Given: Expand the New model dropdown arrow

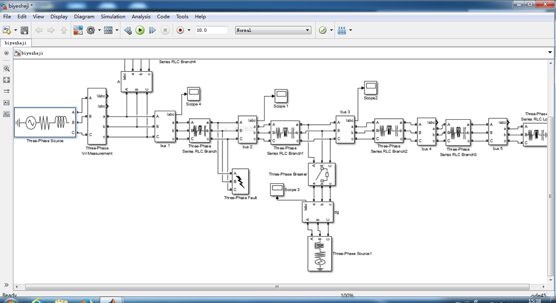Looking at the screenshot, I should coord(15,30).
